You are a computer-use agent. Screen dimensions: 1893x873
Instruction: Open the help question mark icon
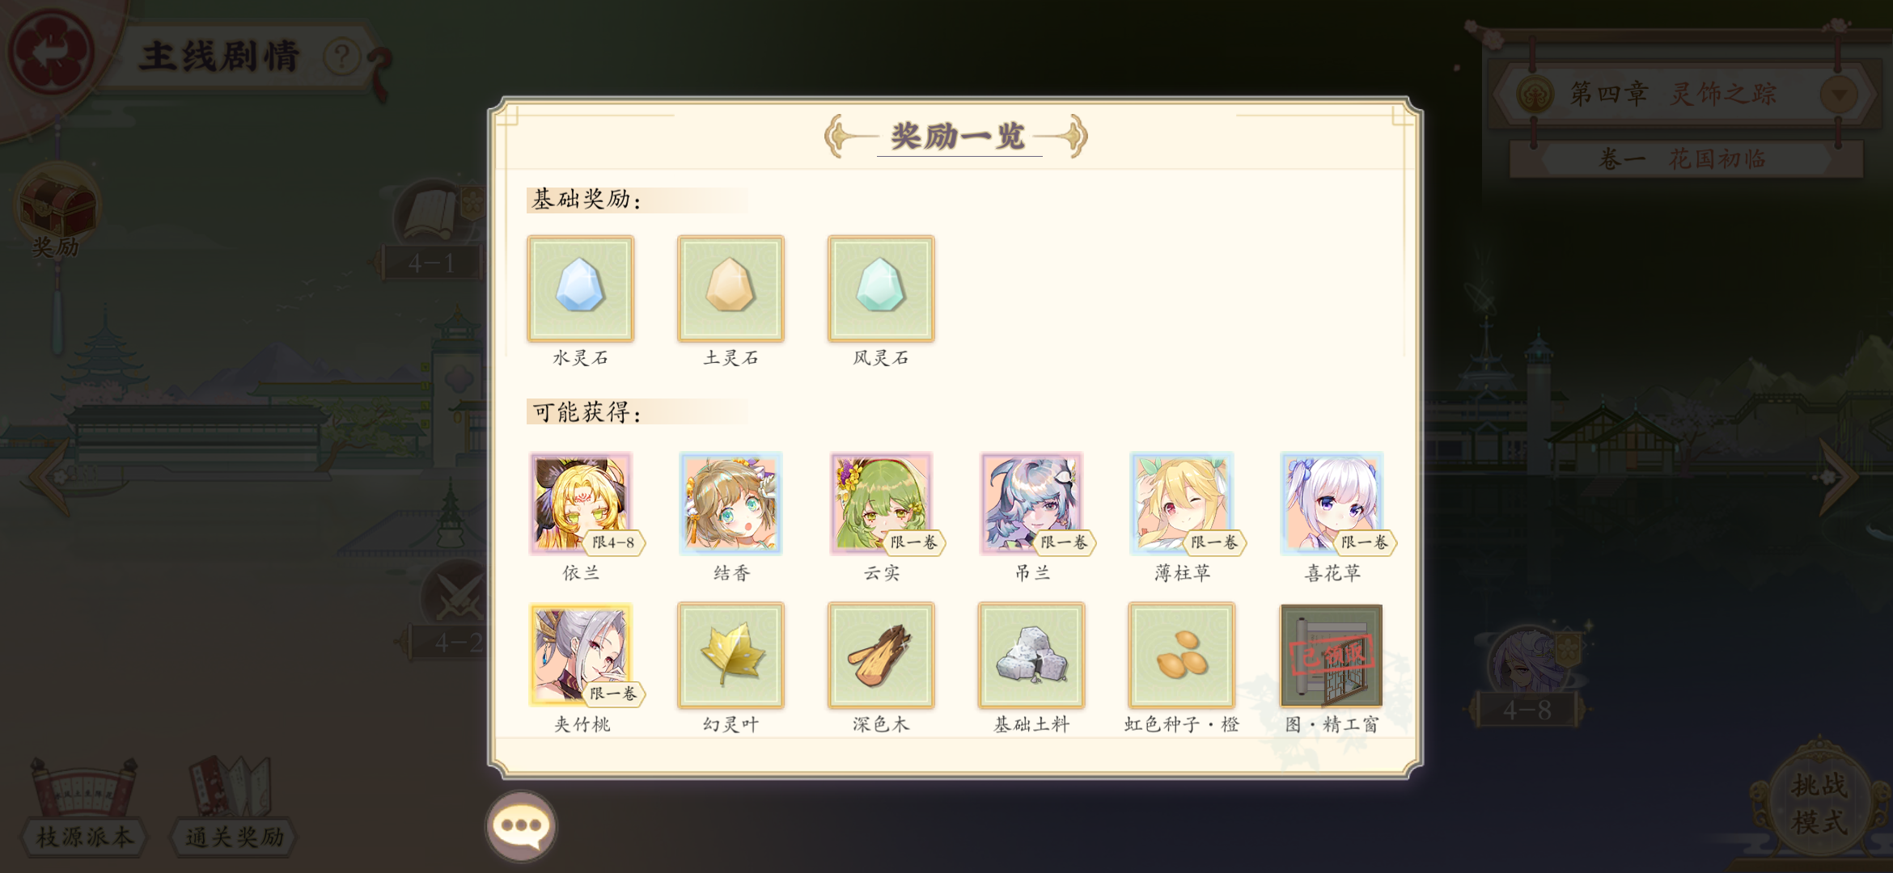click(341, 57)
